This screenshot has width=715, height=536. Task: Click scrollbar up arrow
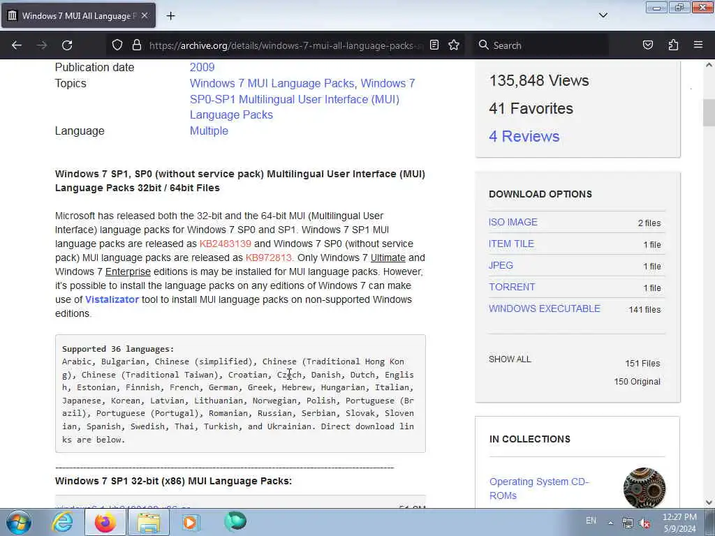pos(709,65)
